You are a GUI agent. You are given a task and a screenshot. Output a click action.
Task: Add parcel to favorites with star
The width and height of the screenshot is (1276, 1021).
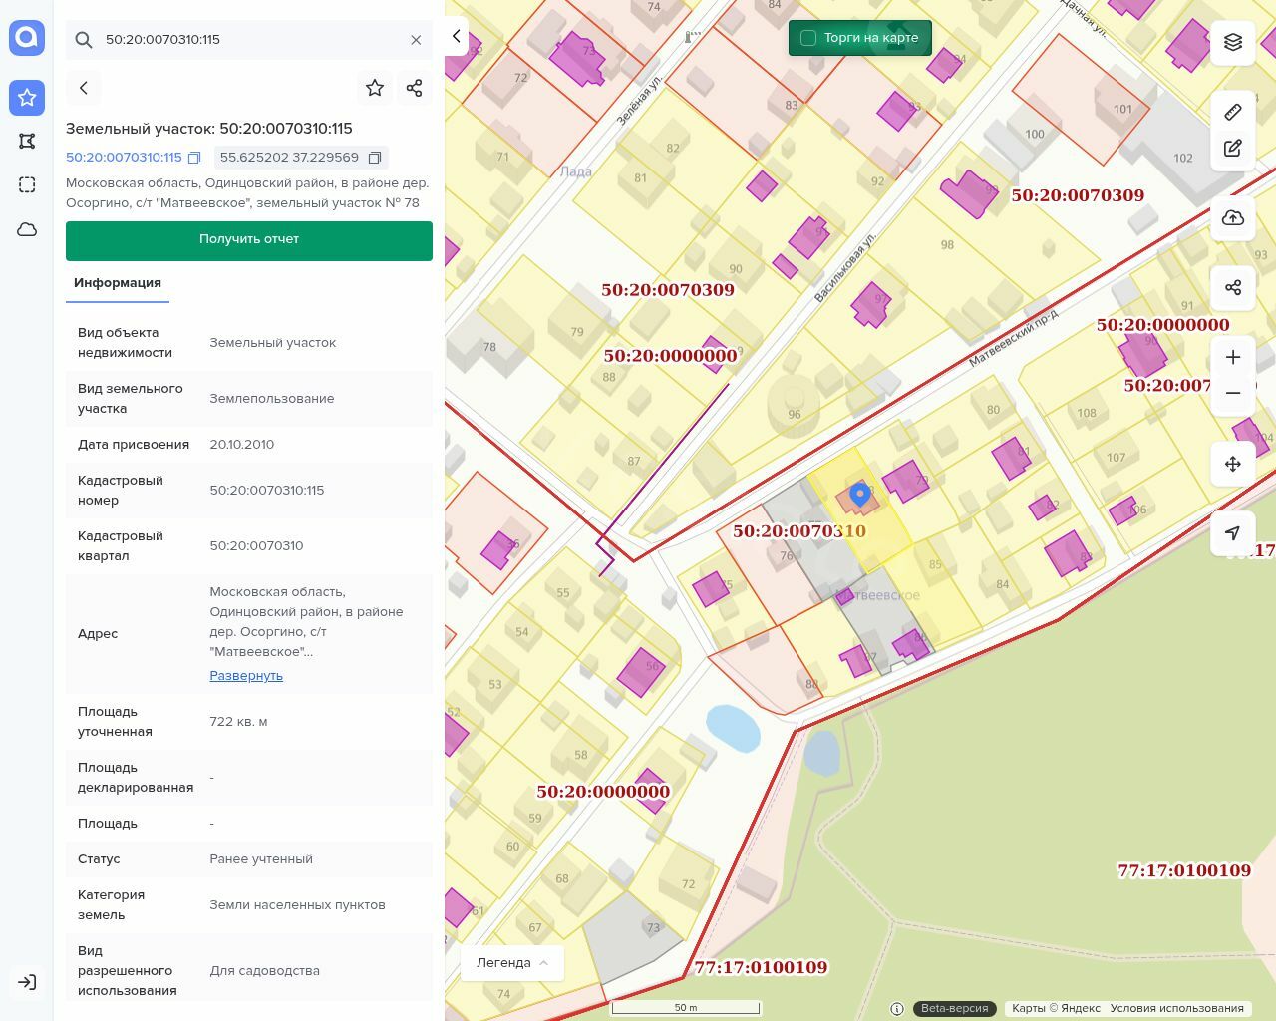coord(375,88)
